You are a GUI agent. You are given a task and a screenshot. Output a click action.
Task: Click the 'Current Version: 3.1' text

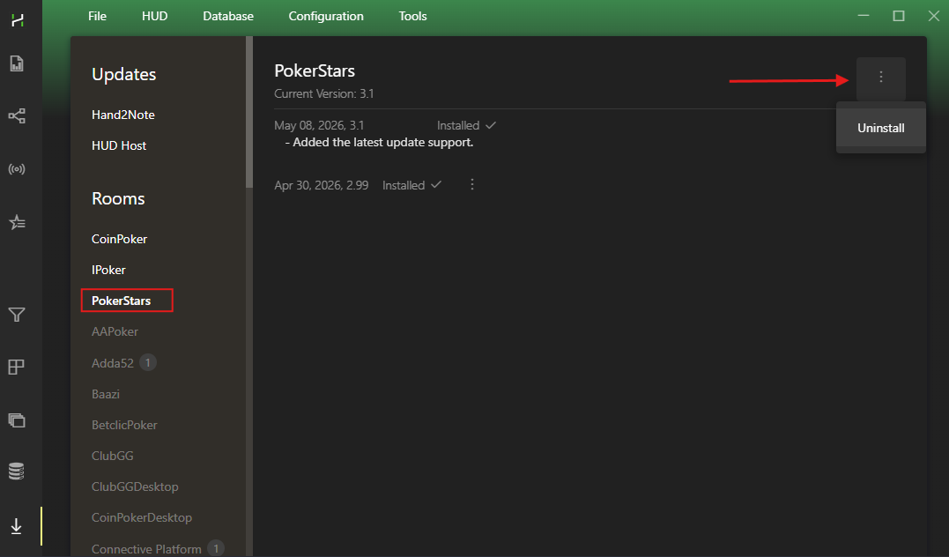pos(323,93)
